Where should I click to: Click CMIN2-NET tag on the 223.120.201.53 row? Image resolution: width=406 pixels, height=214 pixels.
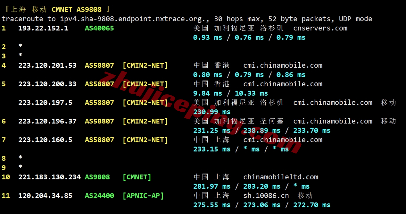(x=145, y=65)
